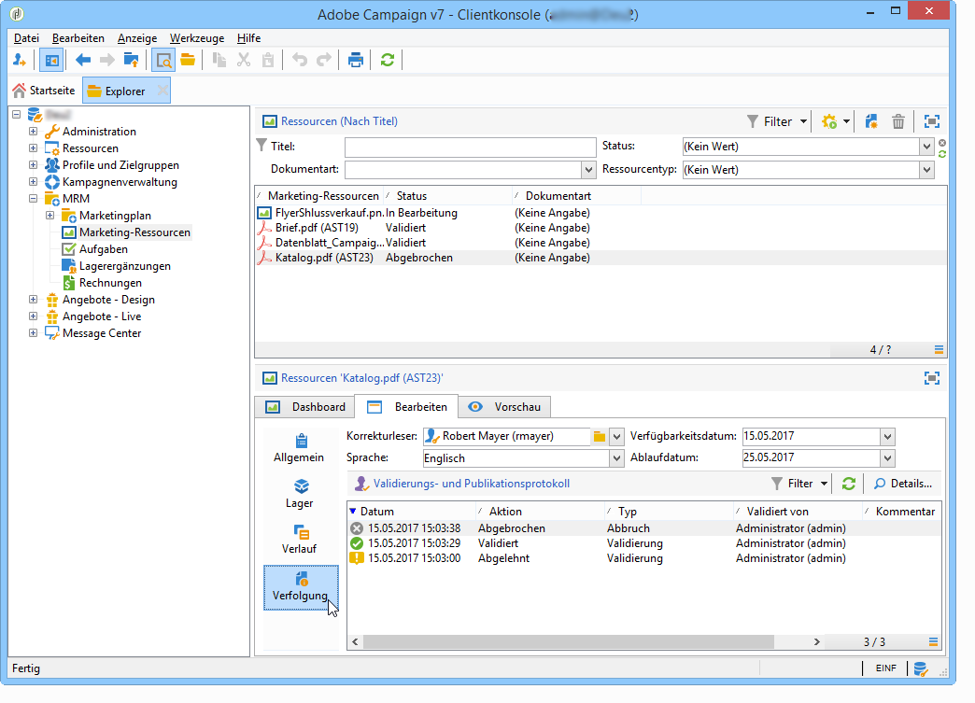Image resolution: width=975 pixels, height=703 pixels.
Task: Toggle the navigation tree panel button in toolbar
Action: pyautogui.click(x=51, y=61)
